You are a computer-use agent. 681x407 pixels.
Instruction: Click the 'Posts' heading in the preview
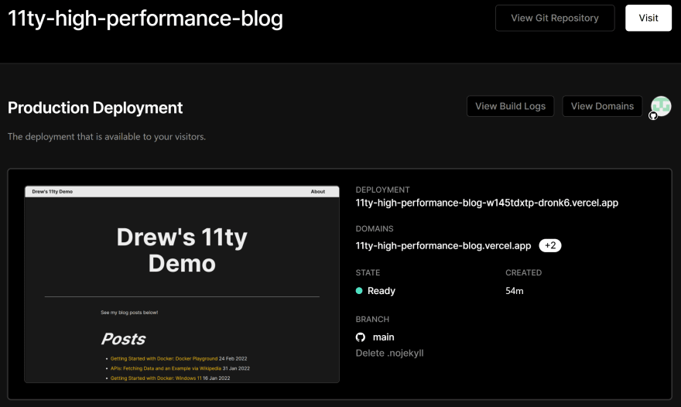[123, 339]
